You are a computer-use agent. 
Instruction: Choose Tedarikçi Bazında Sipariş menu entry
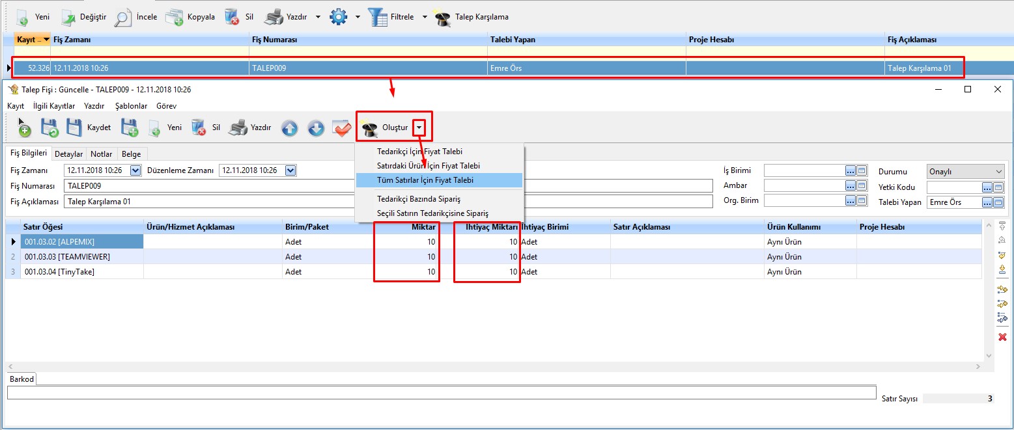[x=419, y=199]
